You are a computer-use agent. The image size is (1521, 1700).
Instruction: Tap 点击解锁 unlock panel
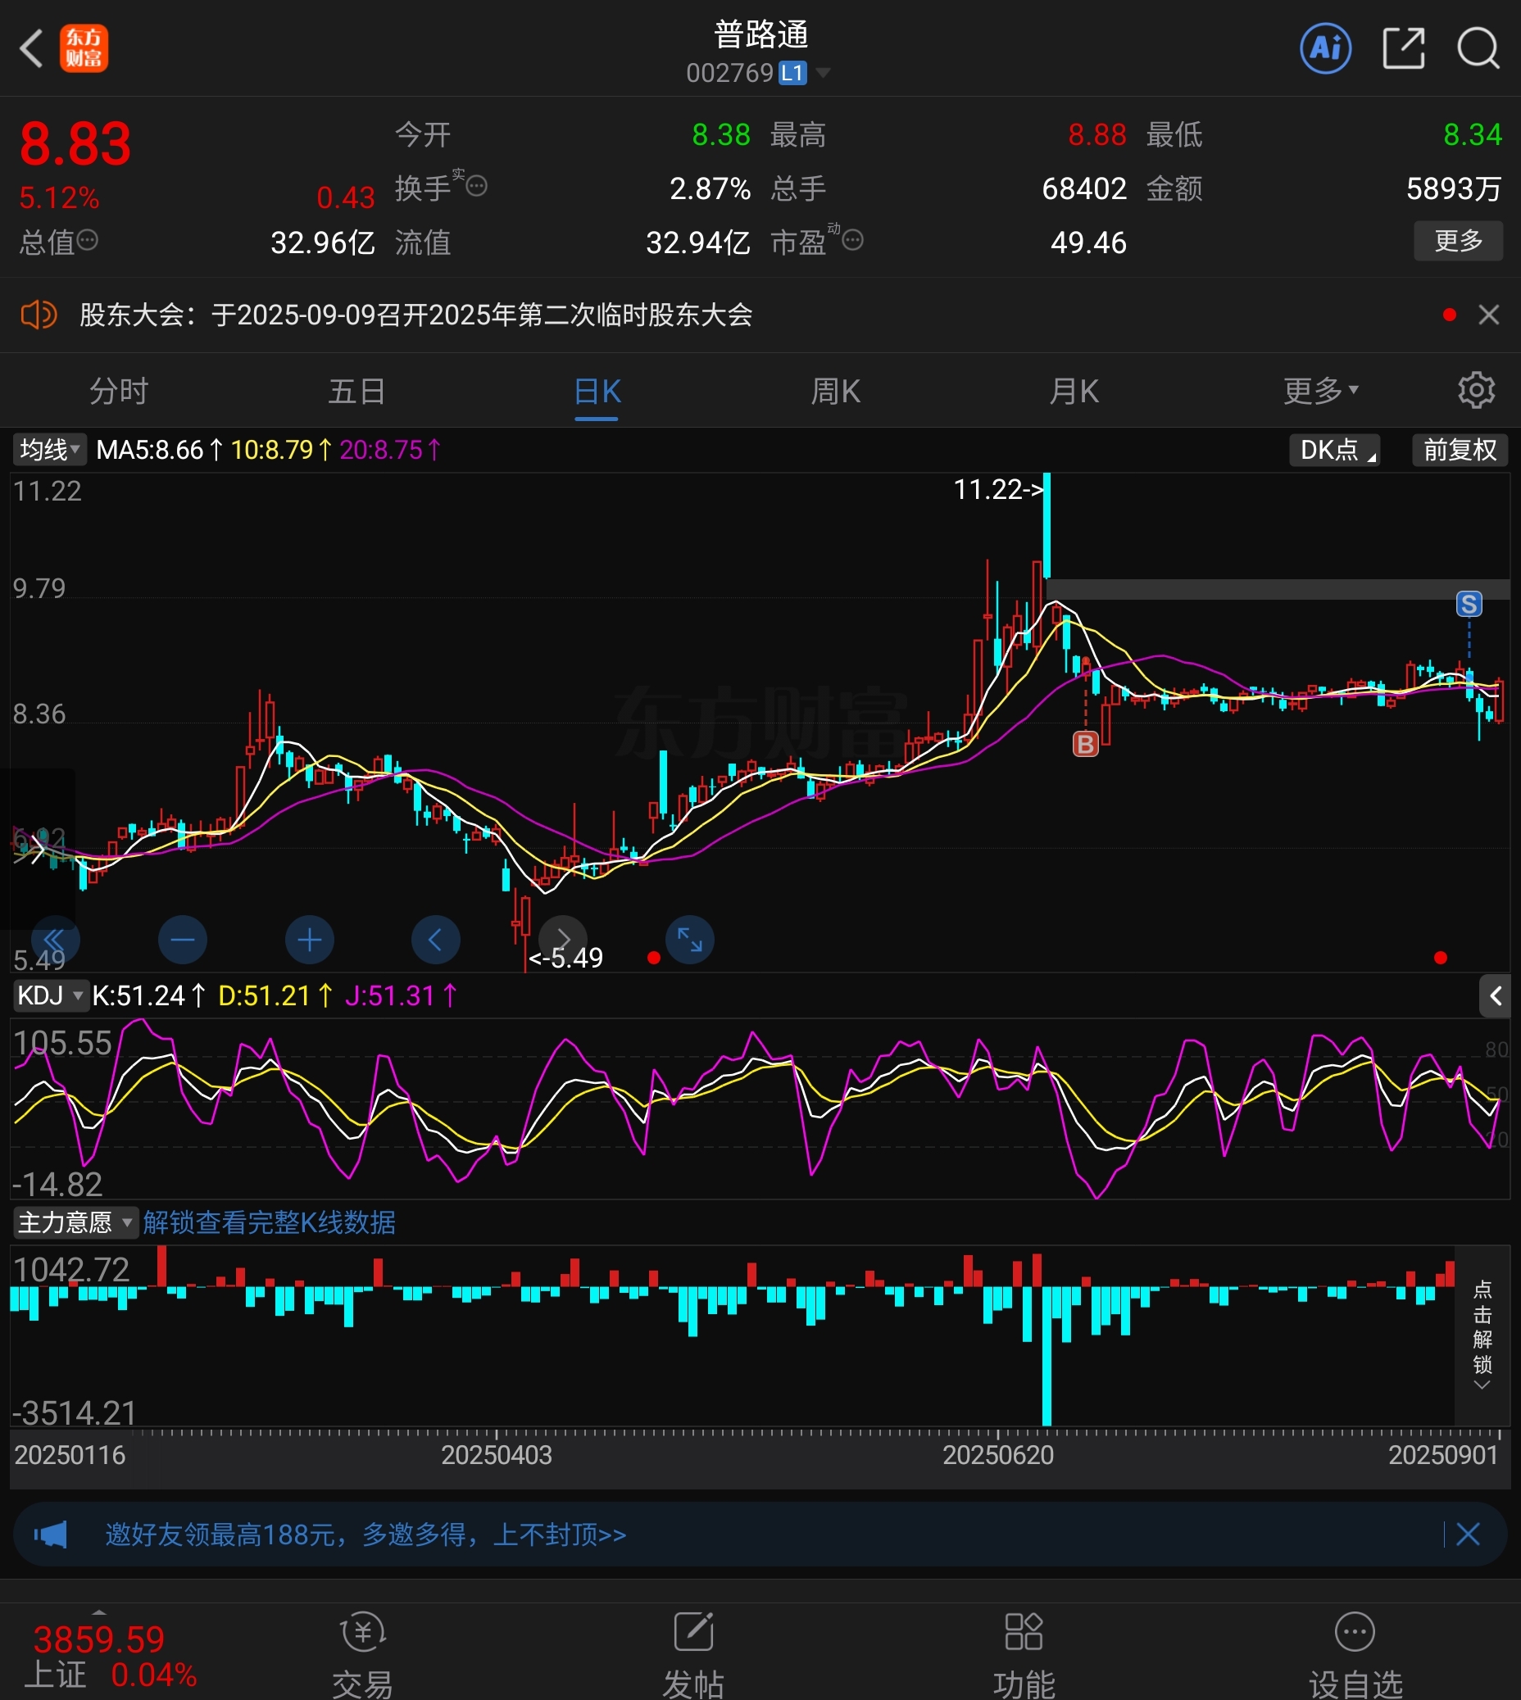[1482, 1335]
